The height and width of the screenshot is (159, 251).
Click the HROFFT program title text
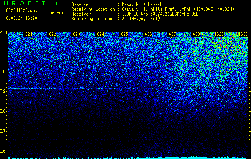(x=25, y=3)
